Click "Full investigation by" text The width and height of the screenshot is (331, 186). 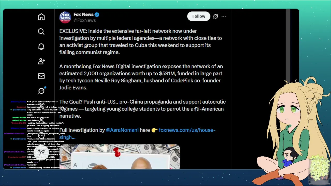click(x=82, y=130)
